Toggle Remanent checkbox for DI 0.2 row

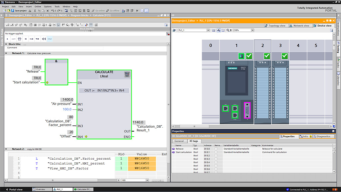tap(216, 155)
